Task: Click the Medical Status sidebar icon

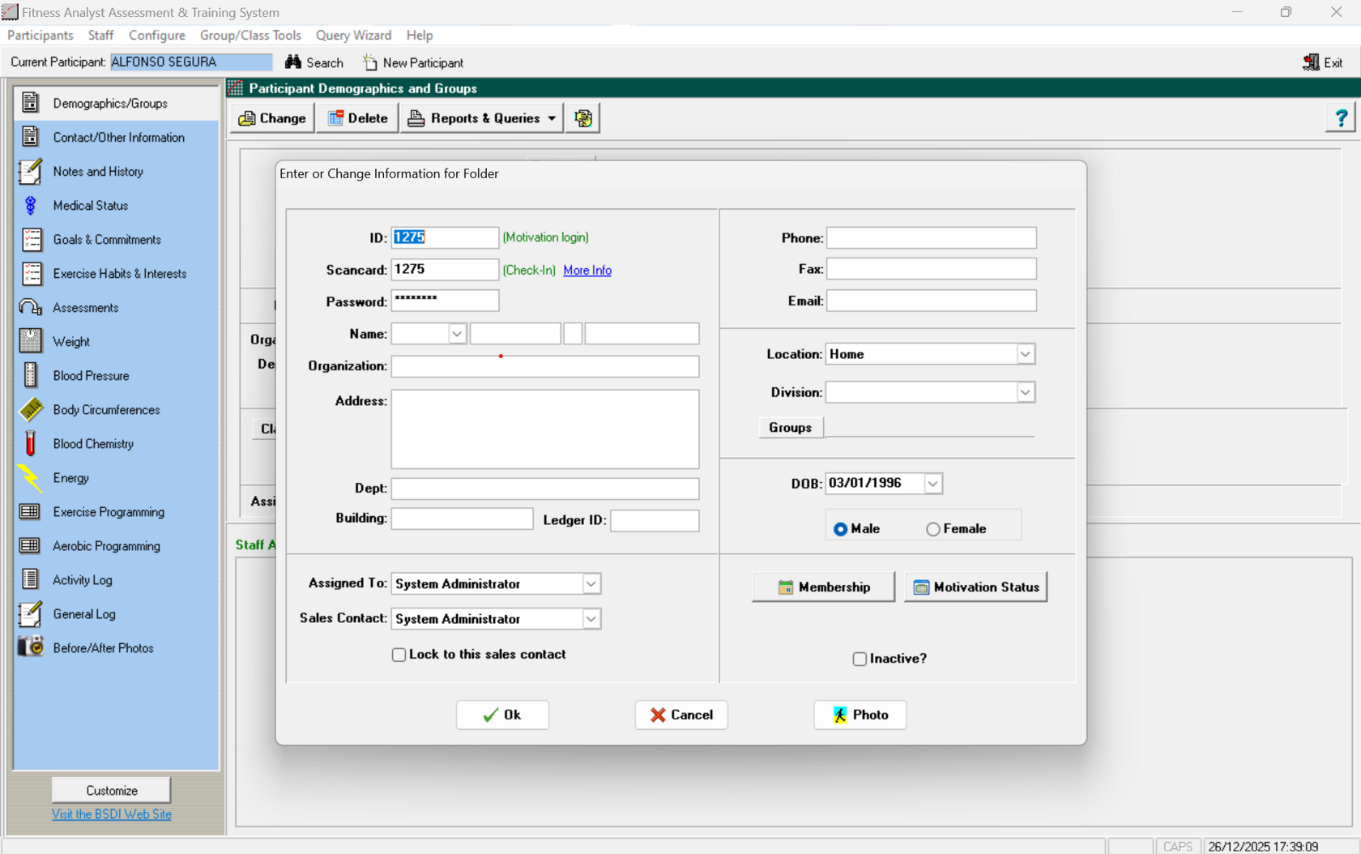Action: (30, 206)
